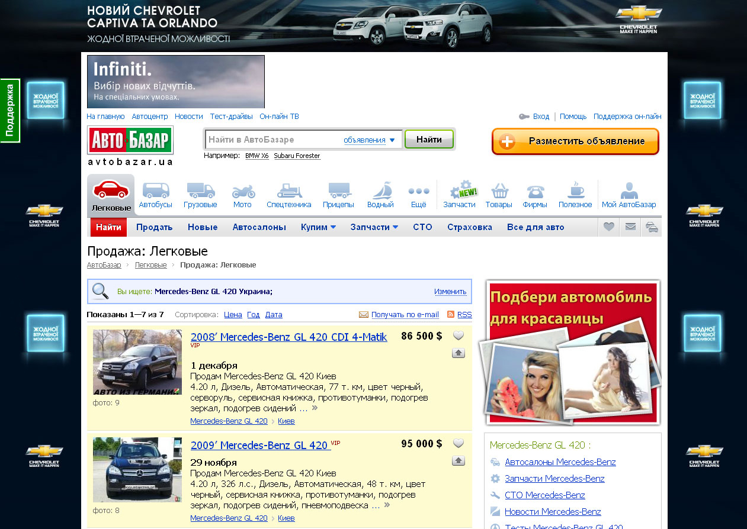Click the Товары shopping basket icon
The height and width of the screenshot is (529, 747).
coord(499,191)
